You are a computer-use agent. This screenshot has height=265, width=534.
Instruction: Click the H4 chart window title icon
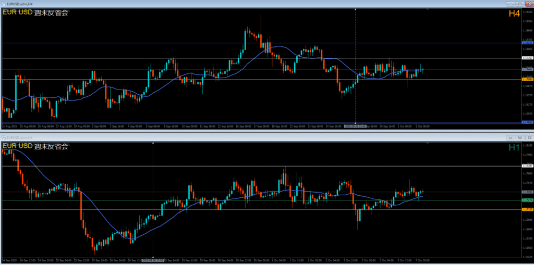click(4, 4)
